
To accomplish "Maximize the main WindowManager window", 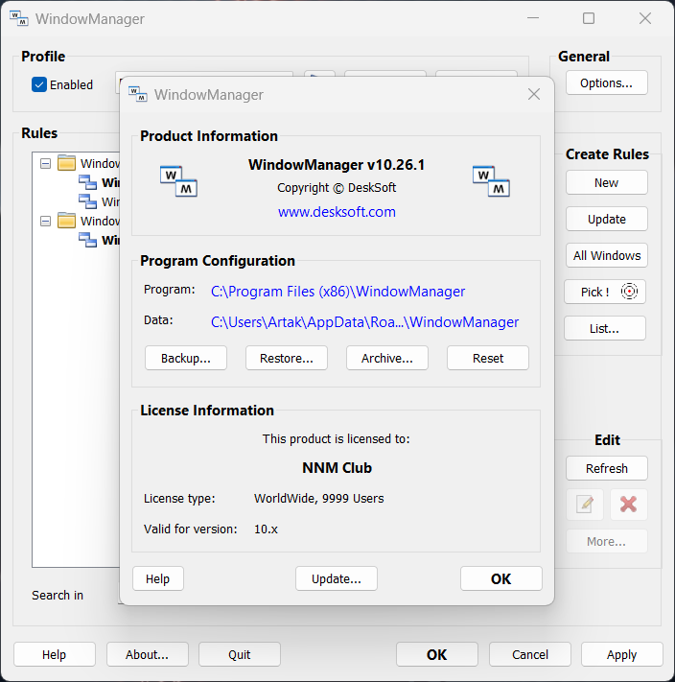I will (x=589, y=18).
